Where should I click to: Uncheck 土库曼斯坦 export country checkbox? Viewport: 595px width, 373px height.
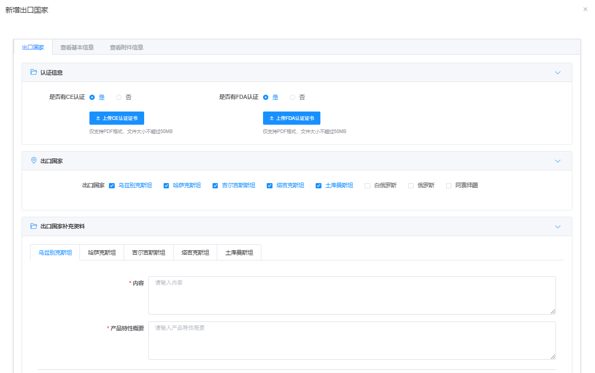318,186
